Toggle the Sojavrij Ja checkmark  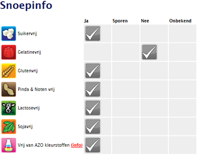coord(92,126)
